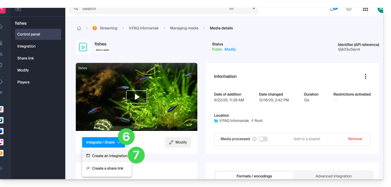Viewport: 391px width, 187px height.
Task: Click Add a label tag
Action: click(102, 50)
